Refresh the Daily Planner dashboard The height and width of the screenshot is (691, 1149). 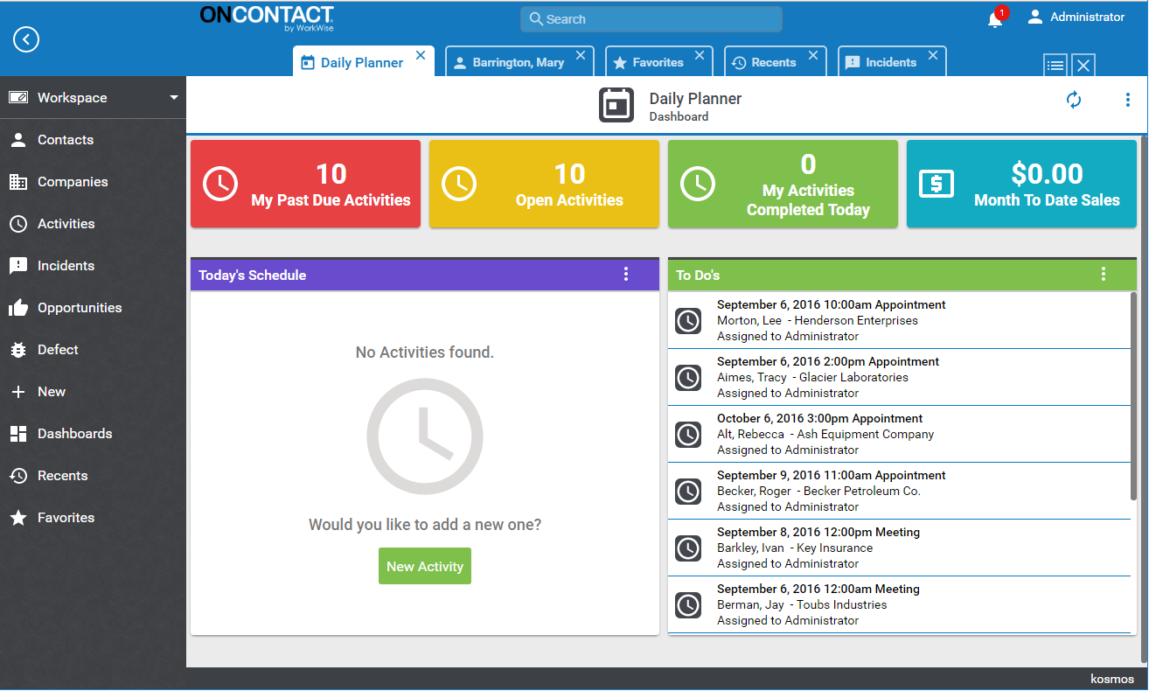1074,101
